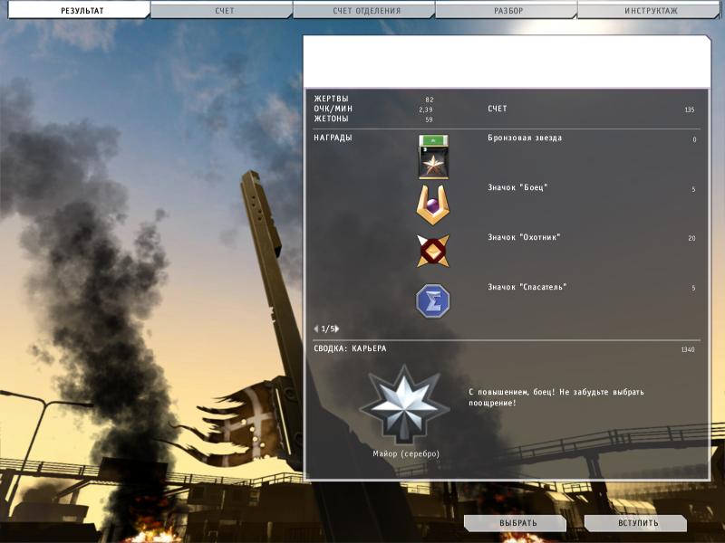Select the Значок "Спасатель" award text
This screenshot has width=725, height=543.
coord(527,287)
